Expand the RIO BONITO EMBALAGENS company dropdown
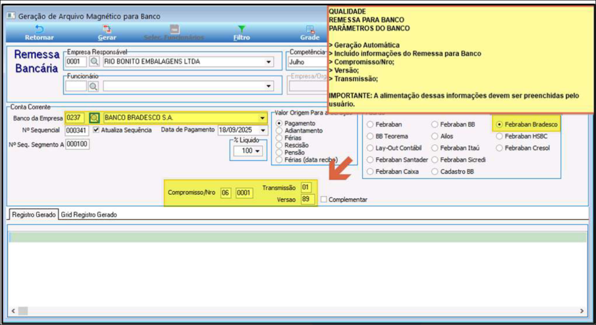Screen dimensions: 596x325 269,62
